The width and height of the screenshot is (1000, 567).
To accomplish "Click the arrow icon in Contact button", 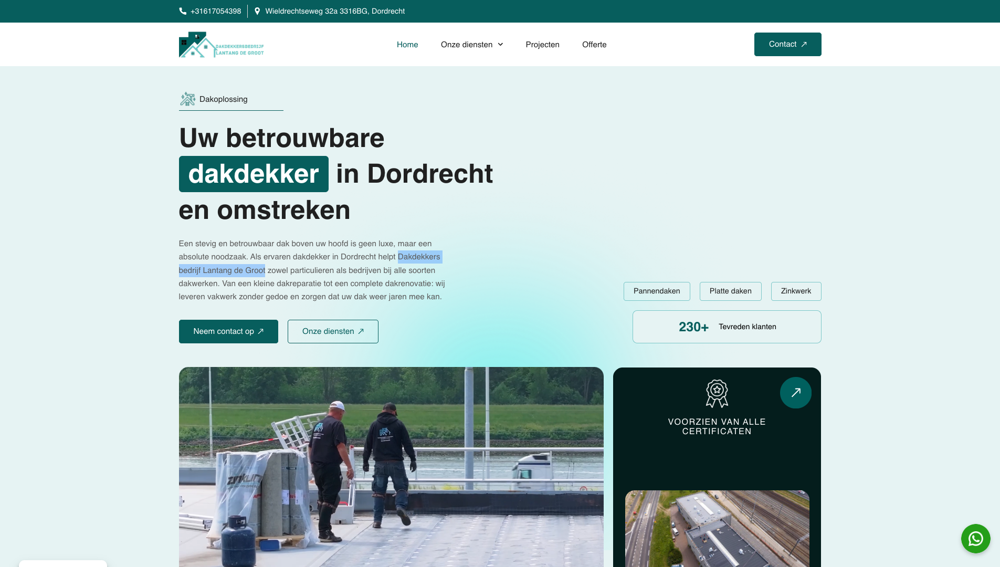I will point(804,45).
